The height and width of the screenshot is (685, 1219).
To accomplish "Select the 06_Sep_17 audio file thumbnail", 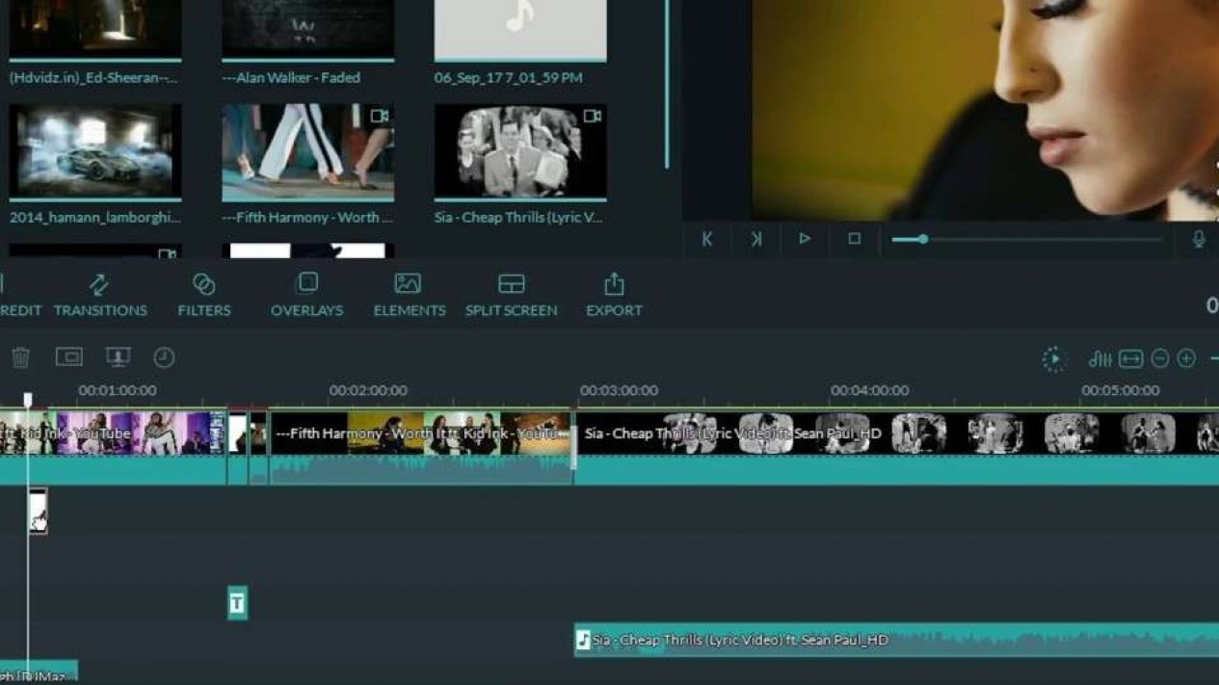I will point(520,29).
